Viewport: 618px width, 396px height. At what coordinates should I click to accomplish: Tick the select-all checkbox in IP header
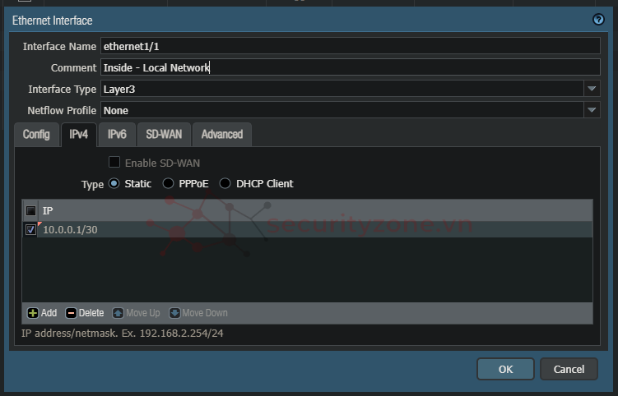click(x=31, y=210)
